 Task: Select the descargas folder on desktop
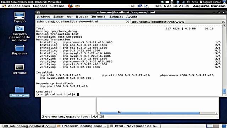pos(20,92)
